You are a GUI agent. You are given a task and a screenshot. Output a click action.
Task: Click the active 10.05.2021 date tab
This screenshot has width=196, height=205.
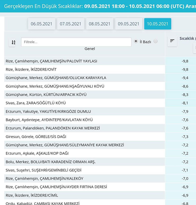tap(158, 24)
